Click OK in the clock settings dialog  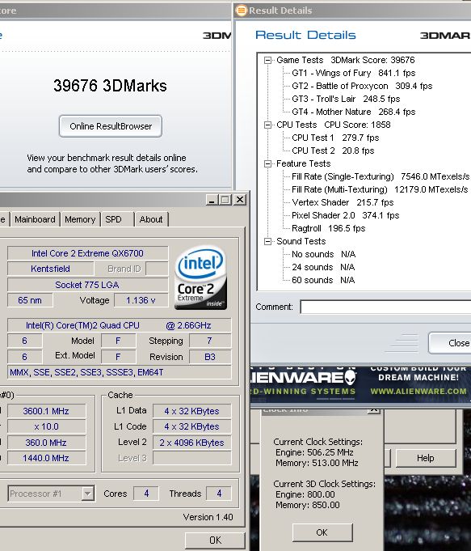322,532
